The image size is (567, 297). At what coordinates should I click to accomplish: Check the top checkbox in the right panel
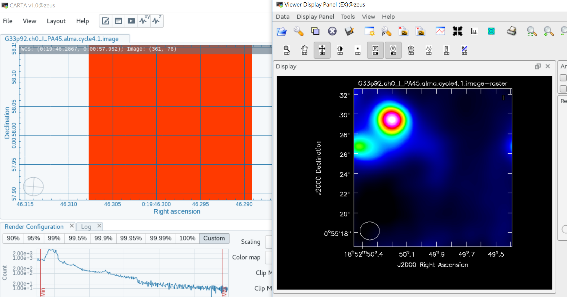[x=563, y=78]
